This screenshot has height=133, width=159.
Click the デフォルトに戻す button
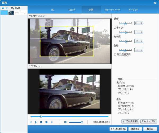pos(149,121)
